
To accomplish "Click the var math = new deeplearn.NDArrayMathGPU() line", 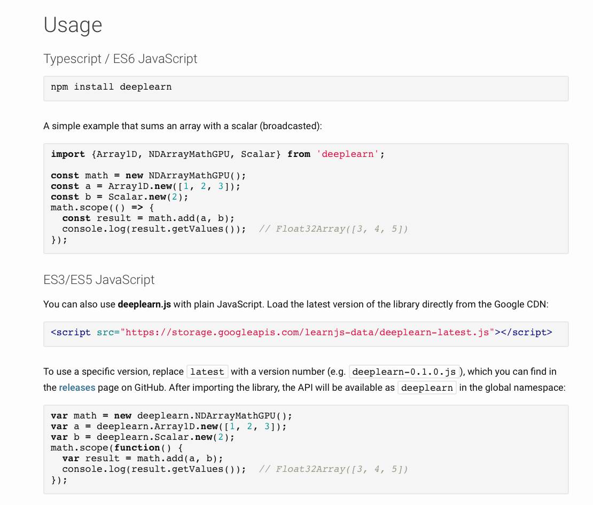I will [171, 416].
